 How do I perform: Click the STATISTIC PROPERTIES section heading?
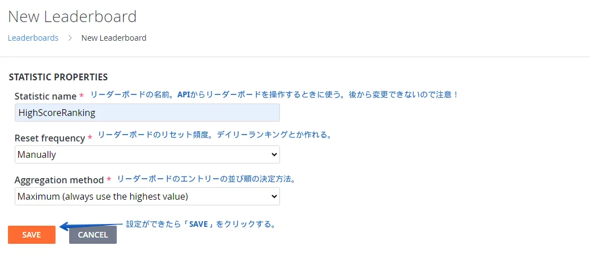click(58, 77)
